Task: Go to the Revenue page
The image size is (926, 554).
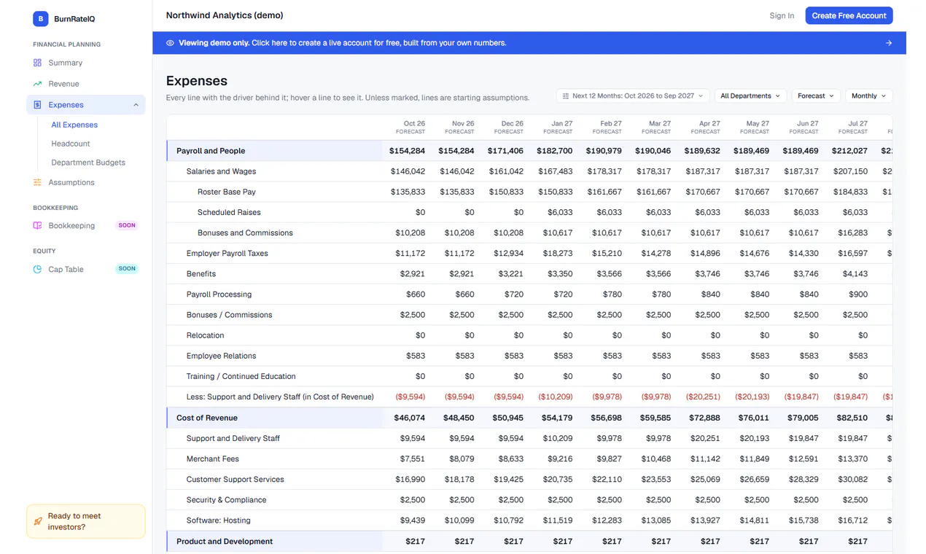Action: tap(86, 84)
